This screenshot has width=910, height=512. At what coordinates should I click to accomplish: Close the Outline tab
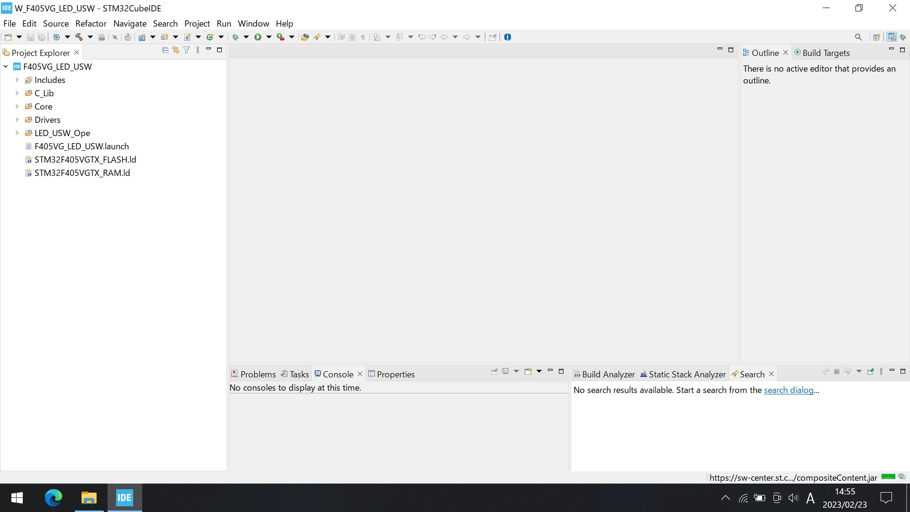pyautogui.click(x=785, y=53)
